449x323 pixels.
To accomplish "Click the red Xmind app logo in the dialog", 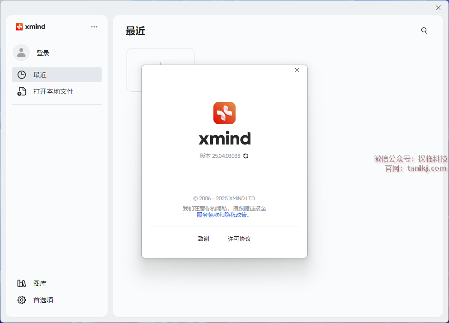I will tap(224, 113).
